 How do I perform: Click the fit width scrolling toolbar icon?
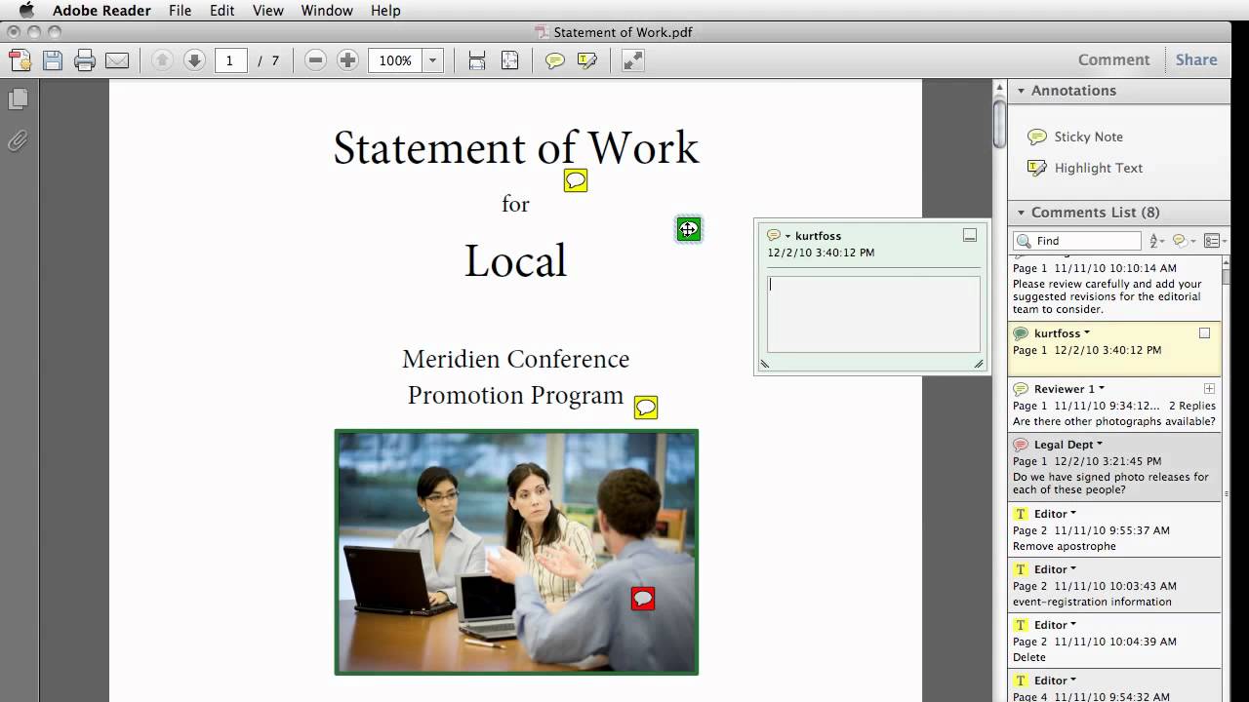point(477,60)
